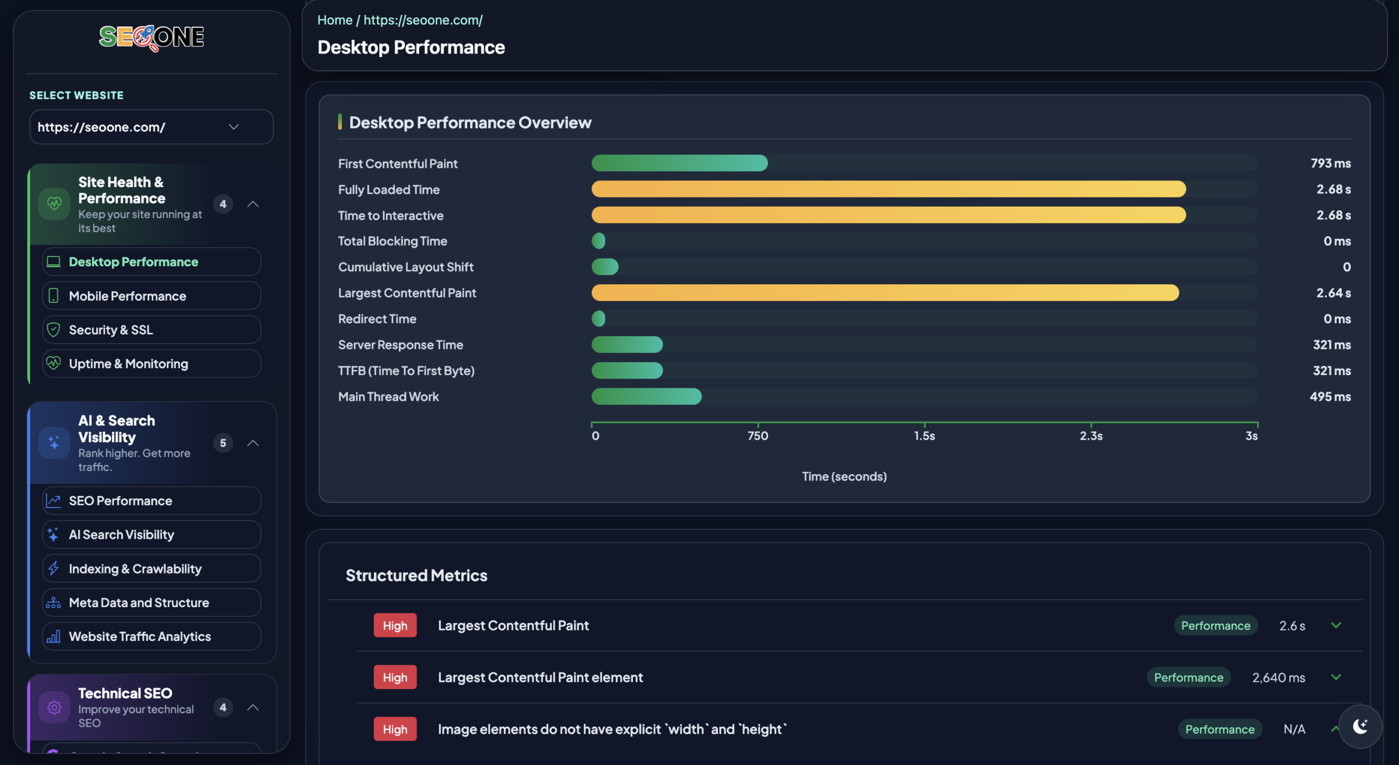Click the AI Search Visibility stars icon

pos(54,535)
